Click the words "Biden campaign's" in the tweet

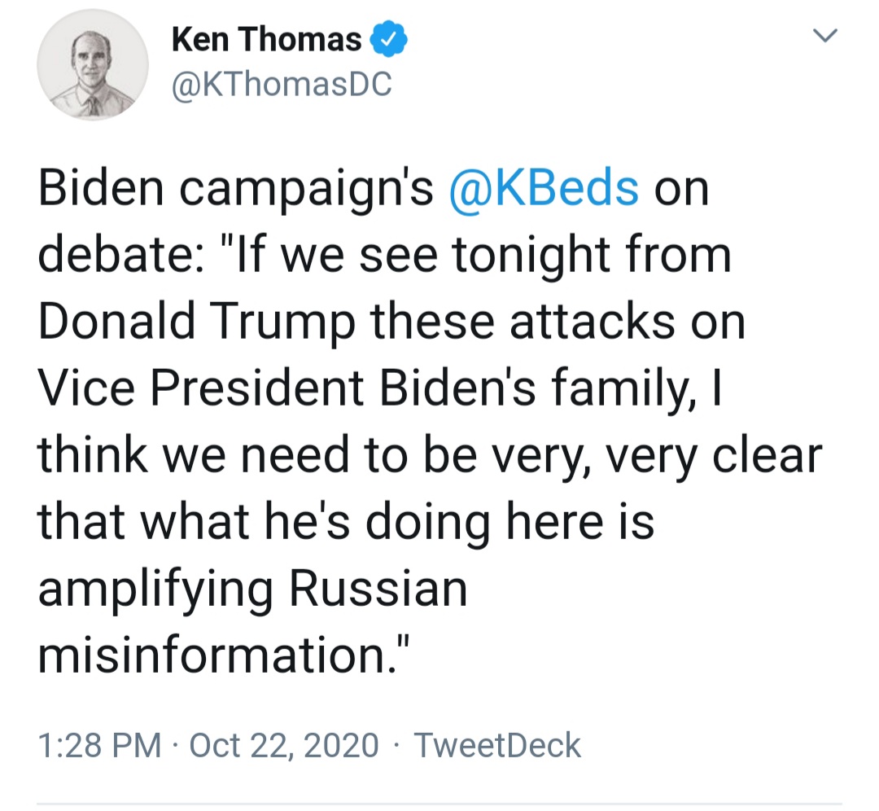(235, 189)
